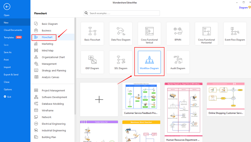
Task: Click the Mind Map category icon
Action: 36,51
